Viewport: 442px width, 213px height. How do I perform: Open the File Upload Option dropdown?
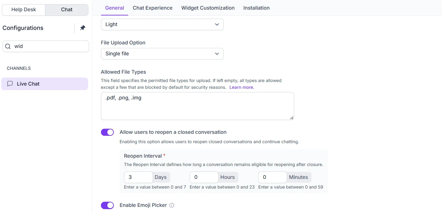point(162,54)
